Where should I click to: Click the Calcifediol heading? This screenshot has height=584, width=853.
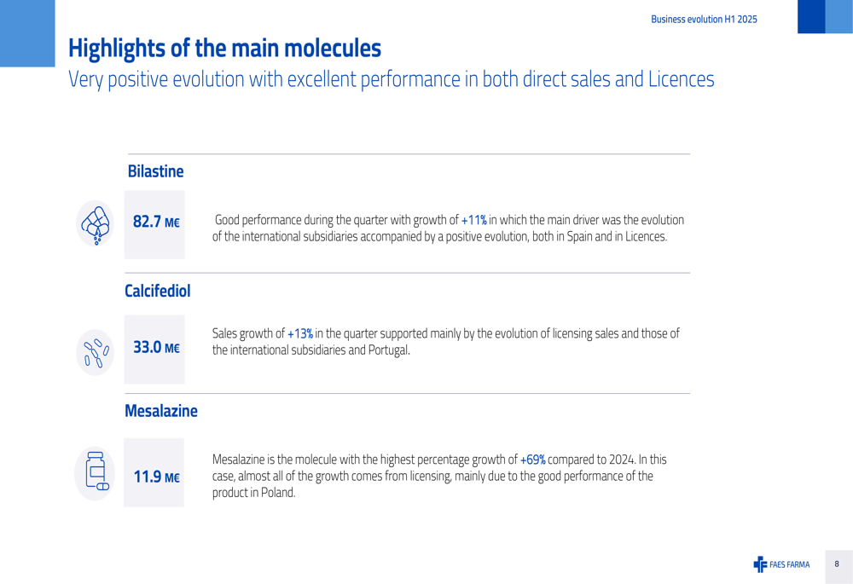click(158, 291)
